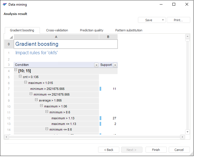Open the Save button dropdown arrow

[x=163, y=20]
